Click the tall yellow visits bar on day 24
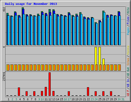131x102 pixels. coord(95,56)
